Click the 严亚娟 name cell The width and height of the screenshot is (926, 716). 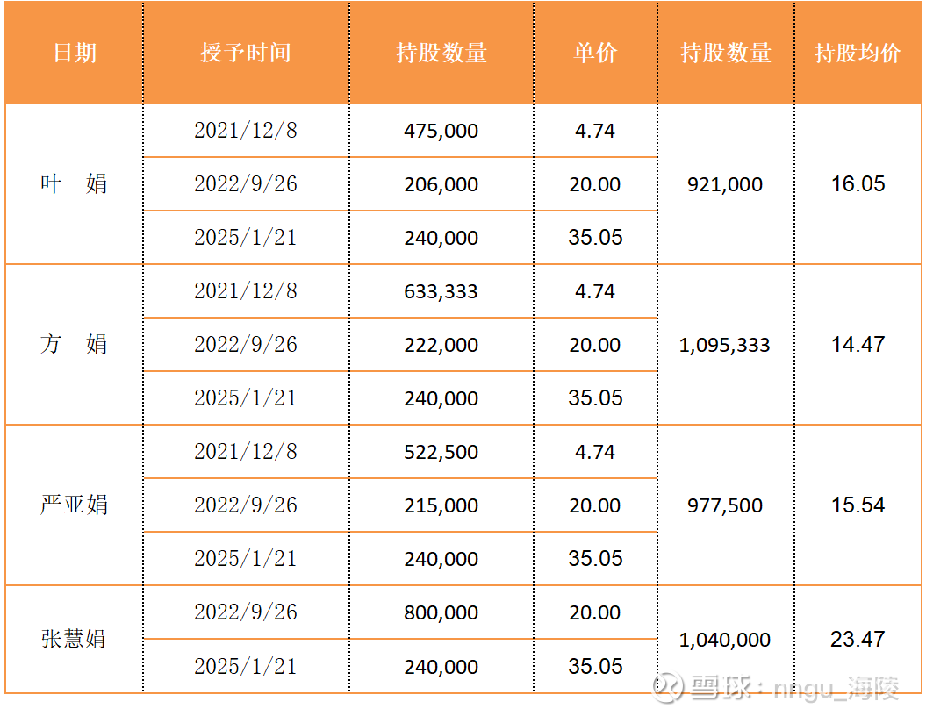(x=75, y=505)
